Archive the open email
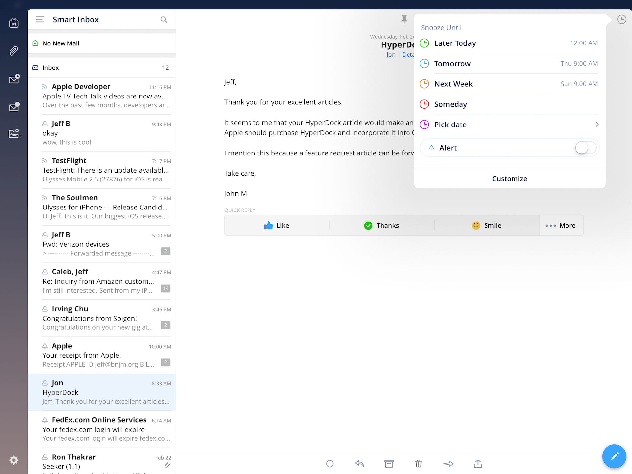 [389, 464]
